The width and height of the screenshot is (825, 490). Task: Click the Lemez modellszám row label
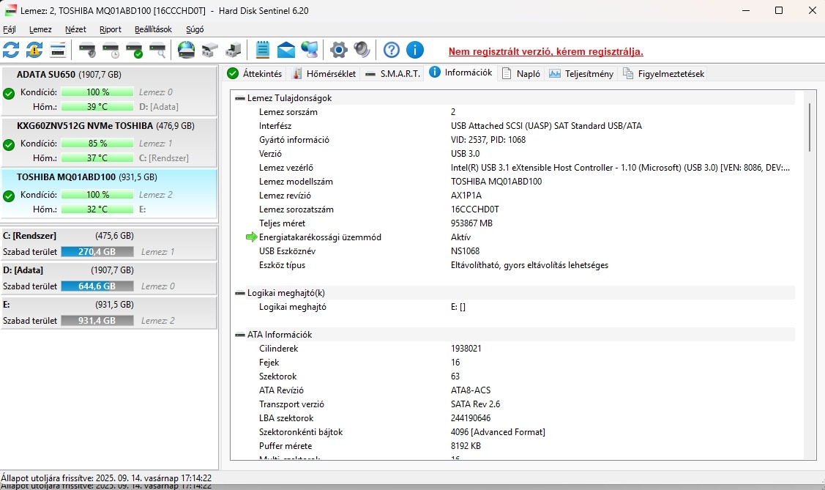[296, 182]
